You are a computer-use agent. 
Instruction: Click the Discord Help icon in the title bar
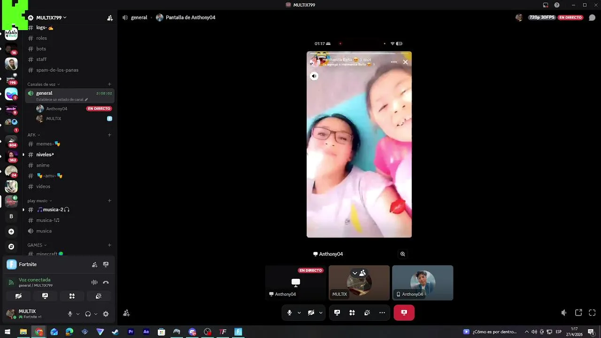pos(557,5)
